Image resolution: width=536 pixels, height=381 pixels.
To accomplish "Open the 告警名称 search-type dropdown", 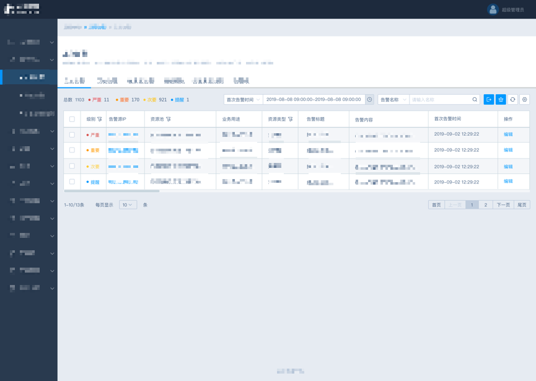I will tap(393, 100).
